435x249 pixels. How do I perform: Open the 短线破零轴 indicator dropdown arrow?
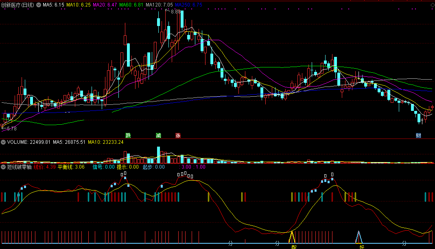point(3,167)
